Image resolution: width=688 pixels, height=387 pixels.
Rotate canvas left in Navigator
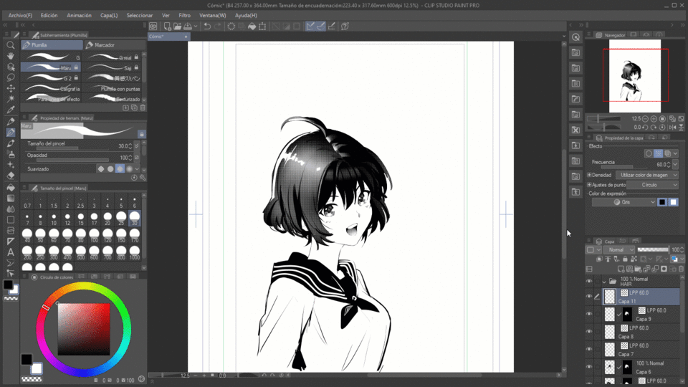[x=645, y=128]
